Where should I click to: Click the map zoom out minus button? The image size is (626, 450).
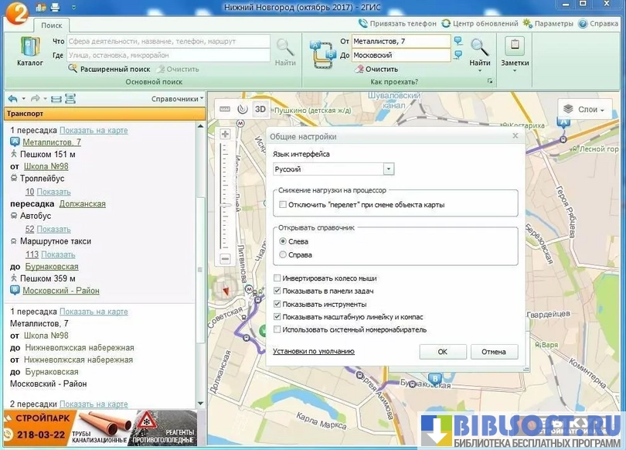tap(226, 259)
